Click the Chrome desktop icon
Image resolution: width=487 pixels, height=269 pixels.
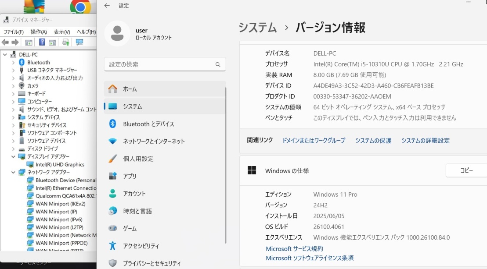click(80, 6)
